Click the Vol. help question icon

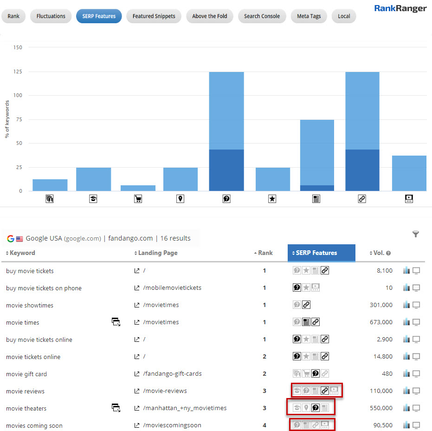click(388, 253)
